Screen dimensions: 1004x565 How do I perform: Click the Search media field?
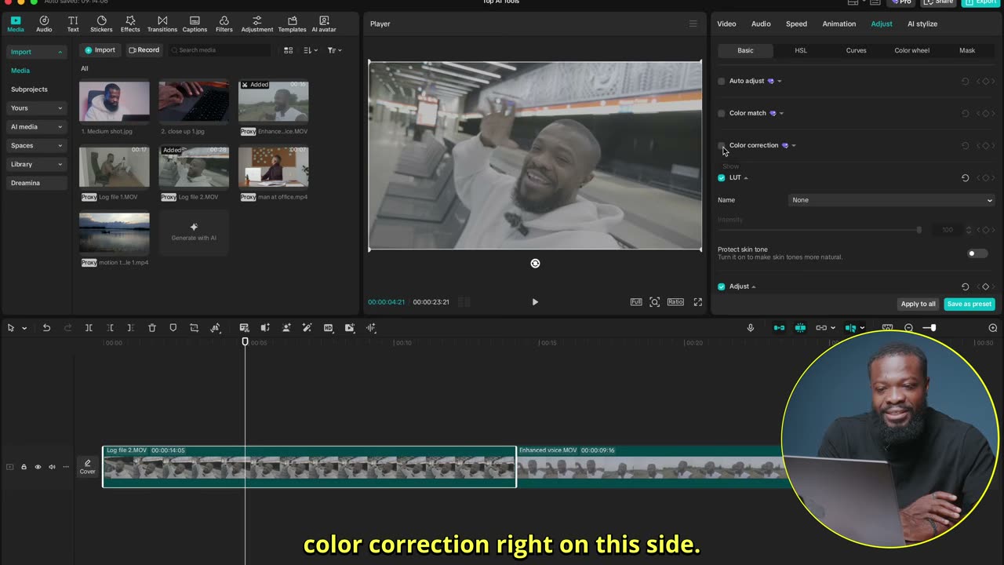point(220,50)
